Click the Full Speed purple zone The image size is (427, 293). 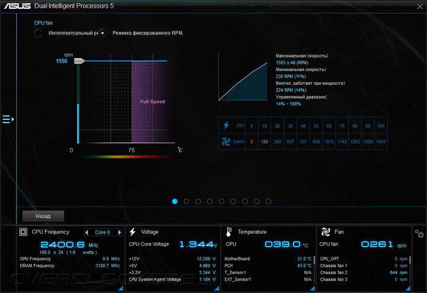point(149,101)
